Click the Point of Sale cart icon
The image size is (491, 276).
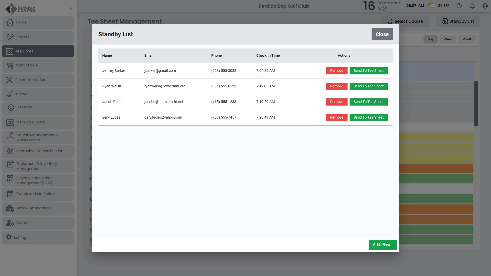point(10,66)
